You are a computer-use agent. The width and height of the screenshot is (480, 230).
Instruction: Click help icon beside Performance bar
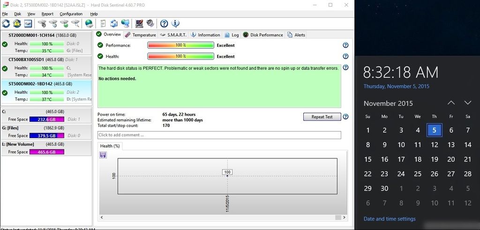(345, 45)
